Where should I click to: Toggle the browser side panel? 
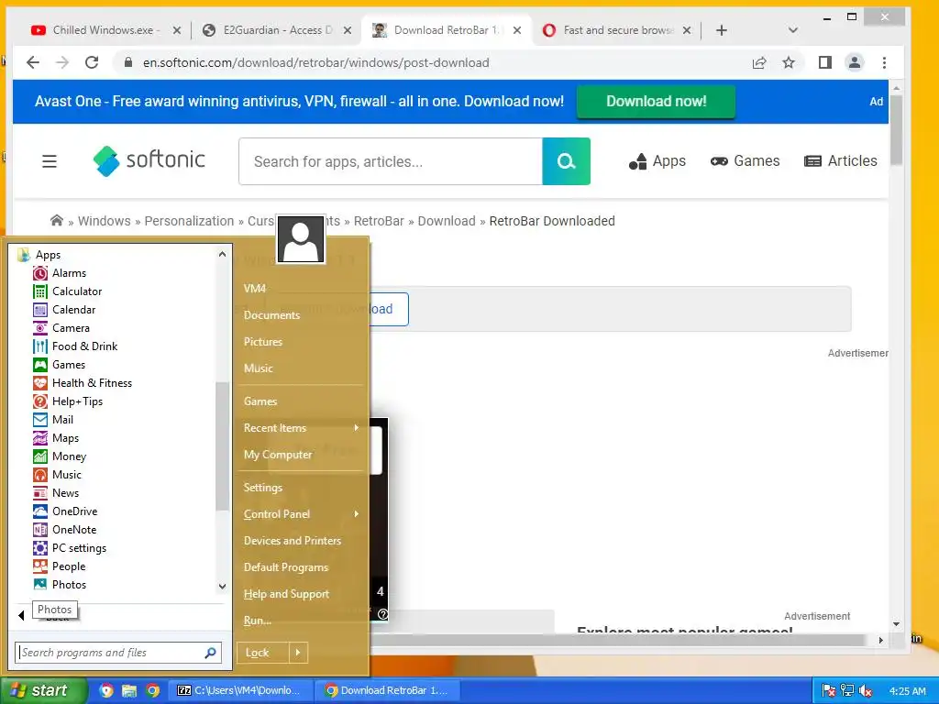tap(824, 62)
